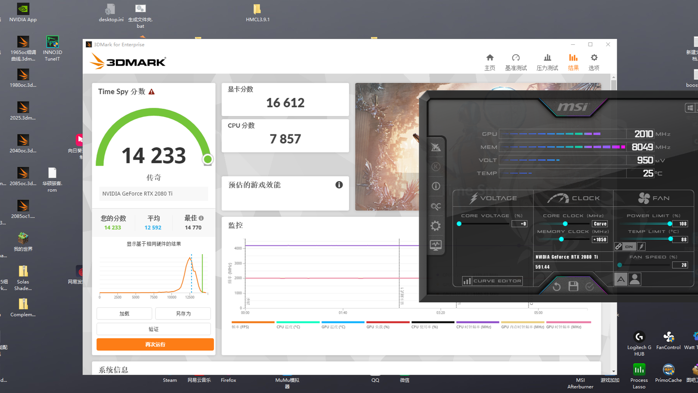The width and height of the screenshot is (698, 393).
Task: Open Logitech G HUB desktop icon
Action: [x=639, y=343]
